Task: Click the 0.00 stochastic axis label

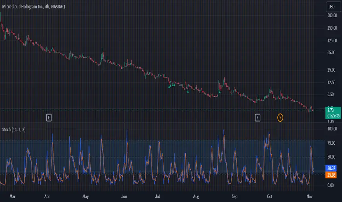Action: 330,185
